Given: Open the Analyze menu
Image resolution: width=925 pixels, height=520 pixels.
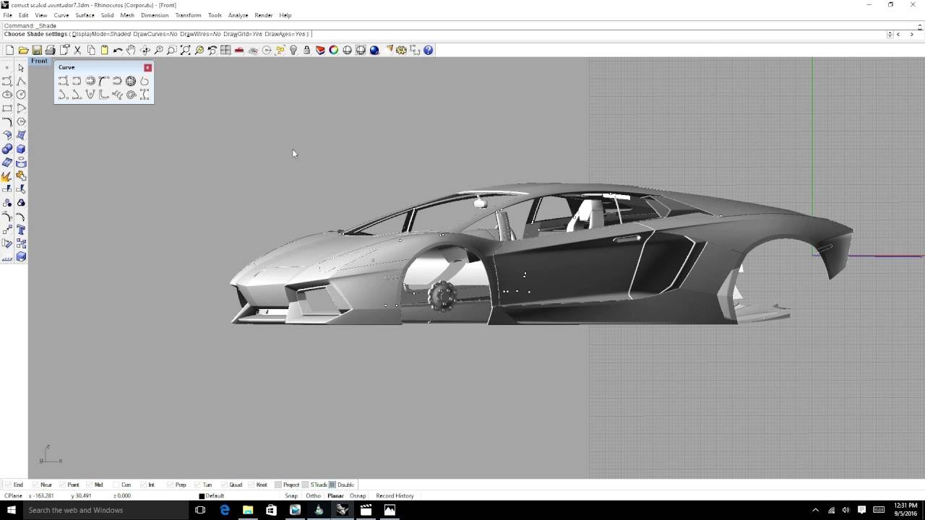Looking at the screenshot, I should (238, 15).
